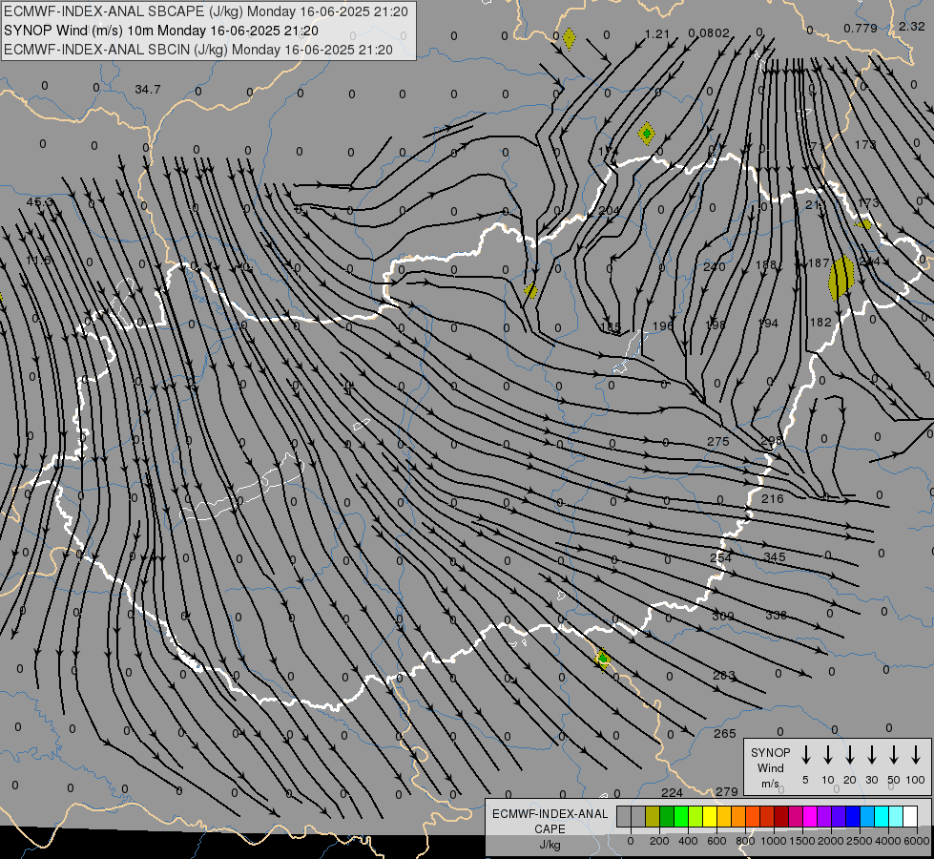Pick the pure blue swatch in CAPE legend

(853, 817)
